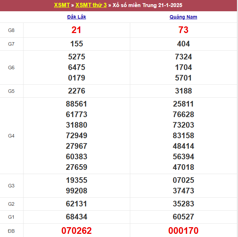Screen dimensions: 238x237
Task: Select G2 number 35283
Action: 183,204
